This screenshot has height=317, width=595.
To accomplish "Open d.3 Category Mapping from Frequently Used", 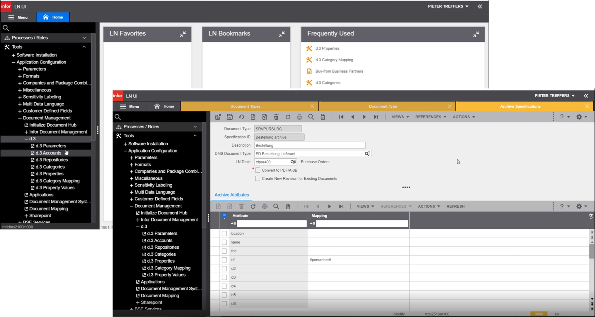I will pos(334,60).
